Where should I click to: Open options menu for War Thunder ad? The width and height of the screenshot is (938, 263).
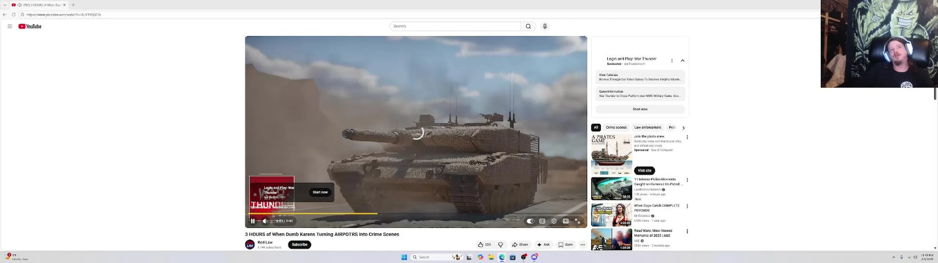click(672, 61)
